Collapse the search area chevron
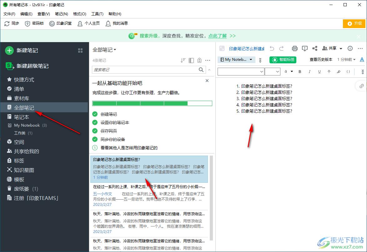367x252 pixels. pyautogui.click(x=209, y=70)
